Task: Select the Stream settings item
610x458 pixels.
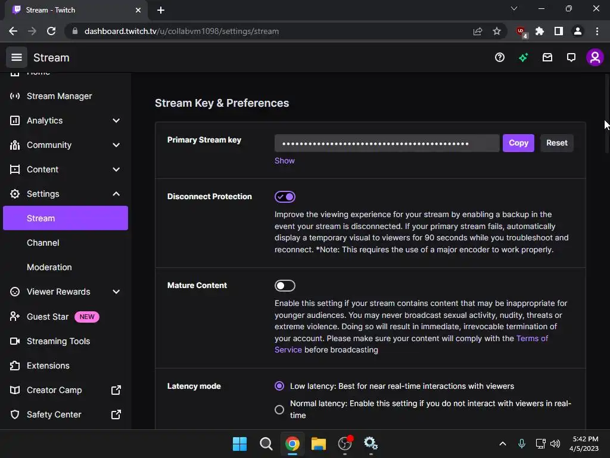Action: [x=66, y=218]
